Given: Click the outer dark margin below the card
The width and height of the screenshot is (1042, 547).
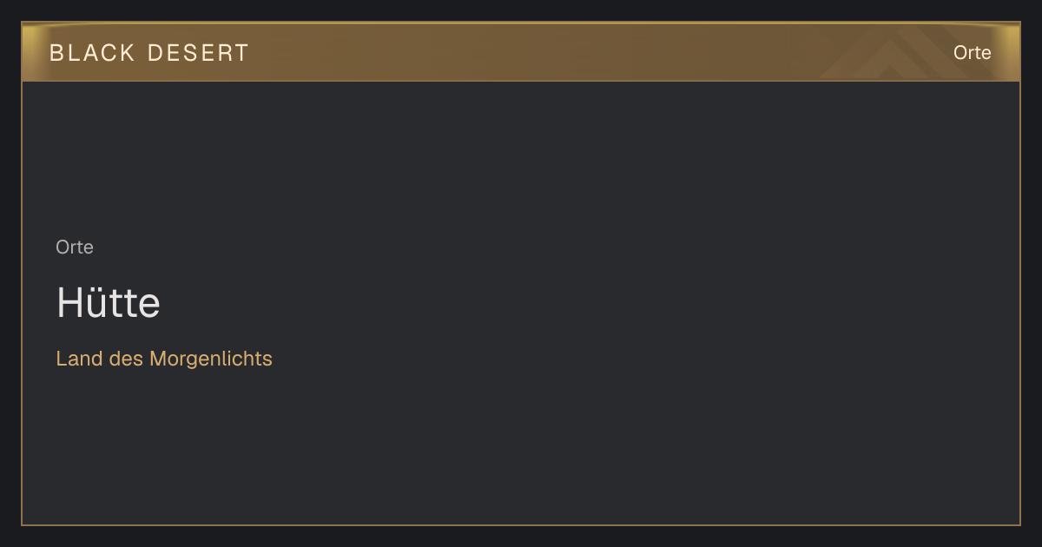Looking at the screenshot, I should [521, 537].
